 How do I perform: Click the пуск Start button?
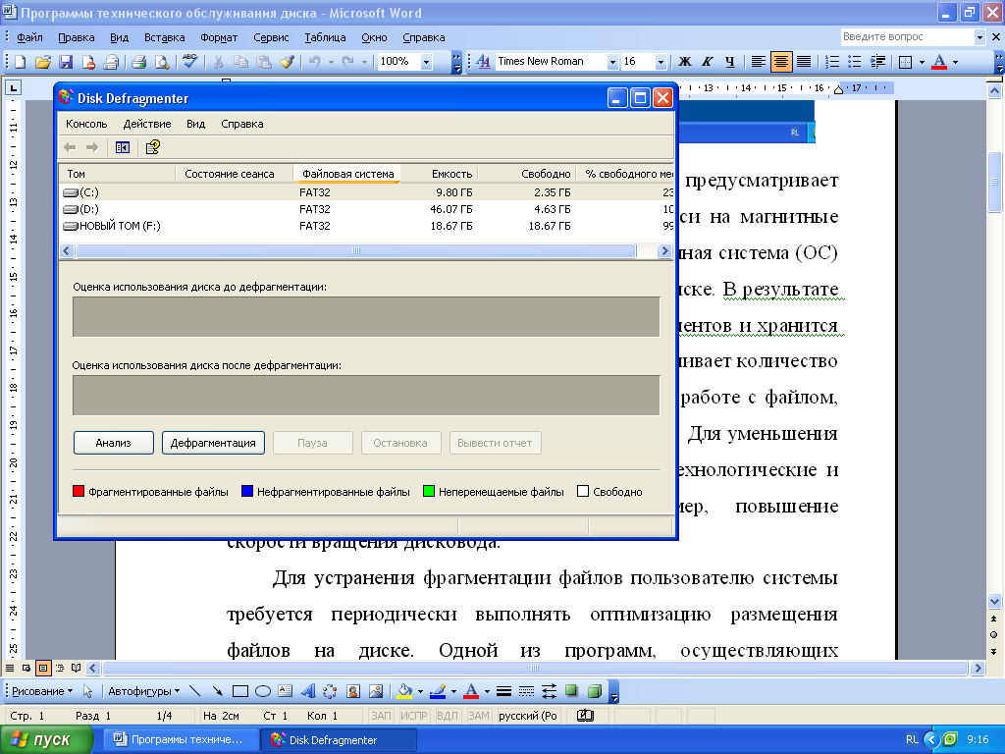tap(46, 739)
